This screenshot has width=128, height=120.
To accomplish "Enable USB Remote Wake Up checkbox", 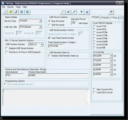I will [x=49, y=56].
